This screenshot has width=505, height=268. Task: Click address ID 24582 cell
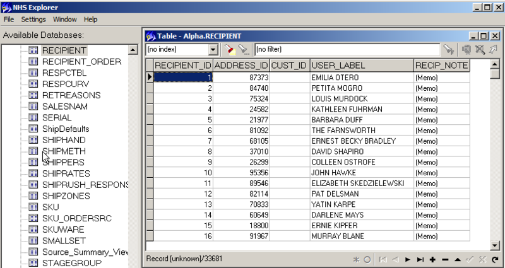(x=241, y=109)
